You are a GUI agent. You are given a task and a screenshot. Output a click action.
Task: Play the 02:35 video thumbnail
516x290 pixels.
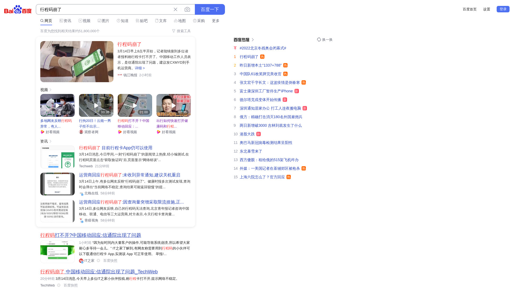(x=174, y=105)
